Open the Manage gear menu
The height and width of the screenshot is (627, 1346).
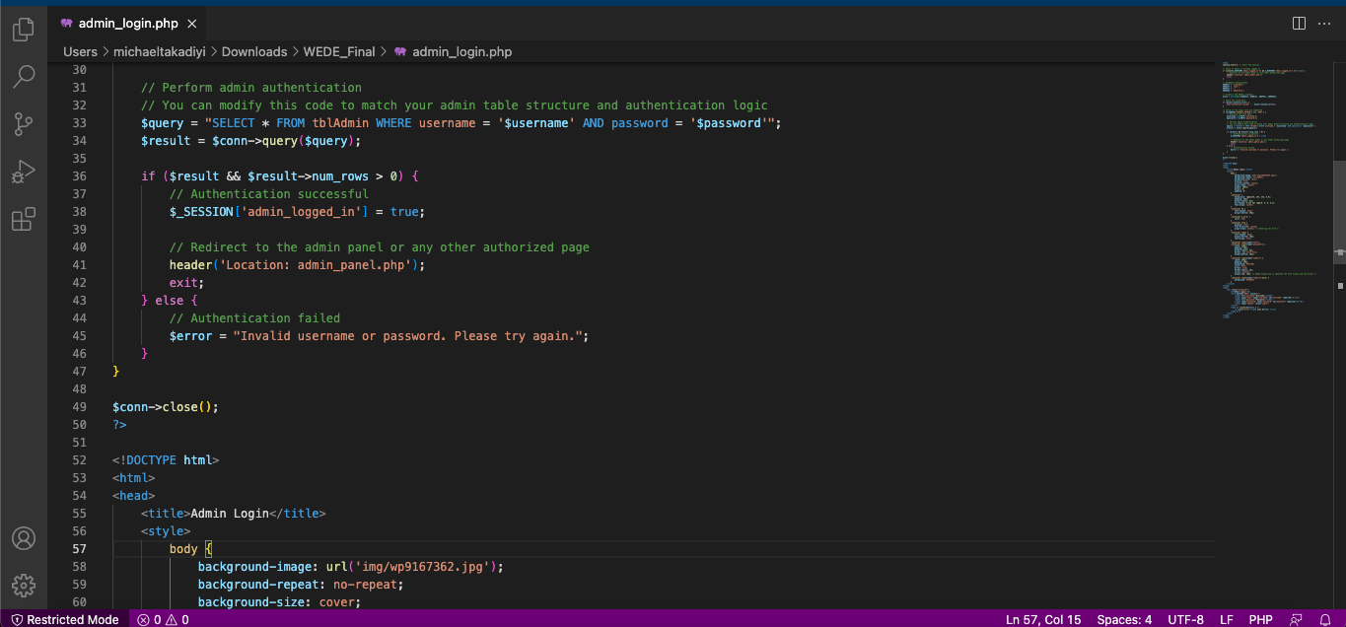[24, 585]
